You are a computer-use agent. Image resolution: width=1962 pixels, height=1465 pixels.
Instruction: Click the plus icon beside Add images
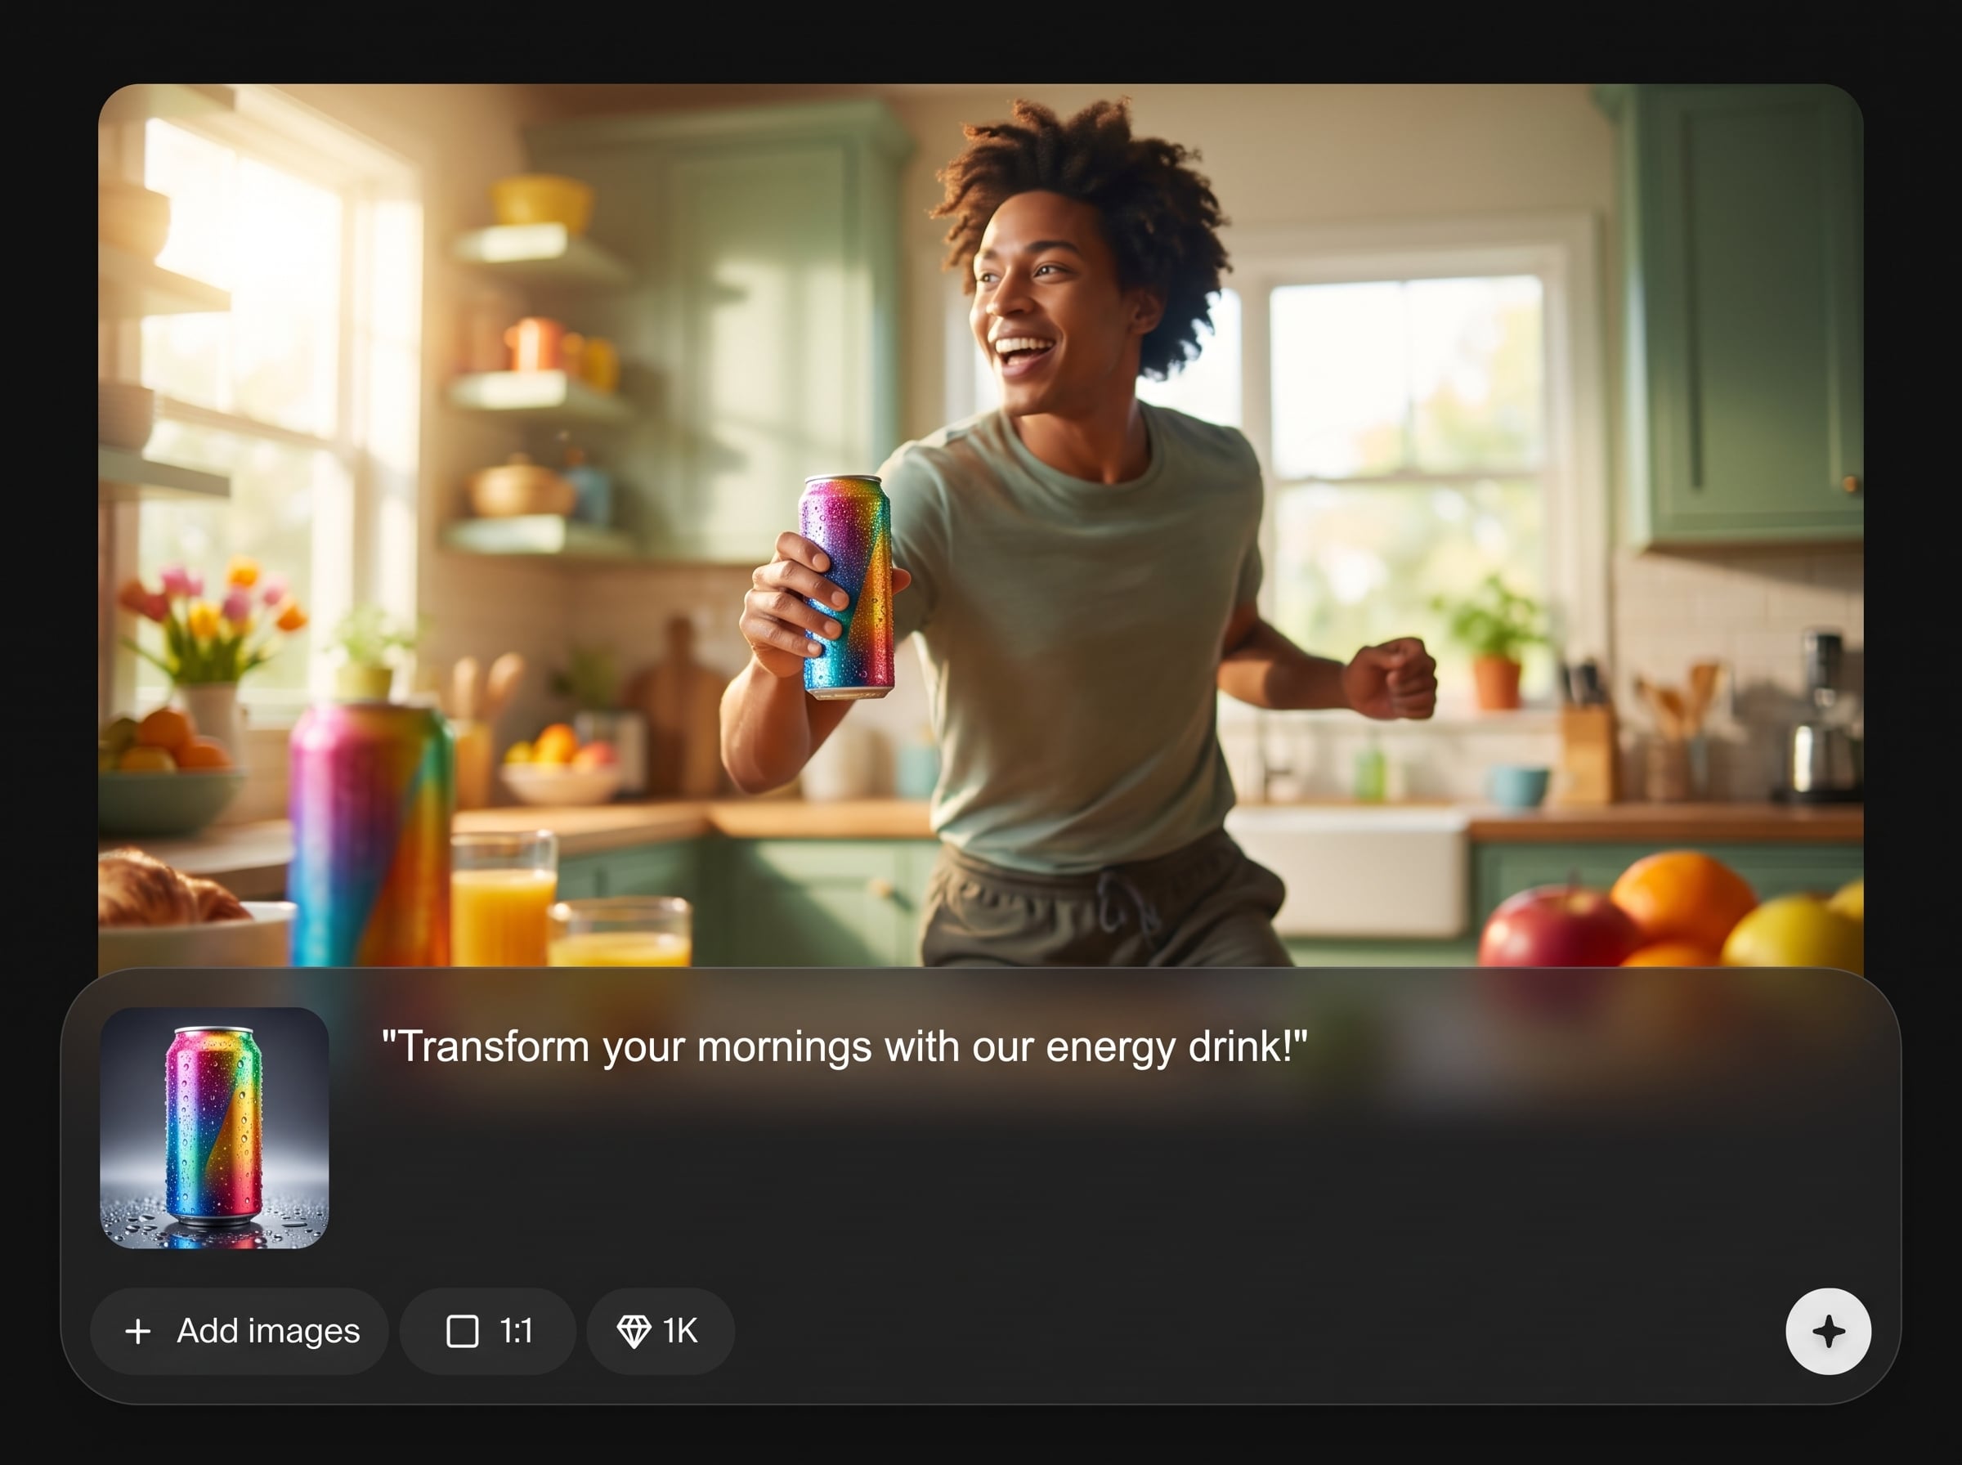click(137, 1331)
